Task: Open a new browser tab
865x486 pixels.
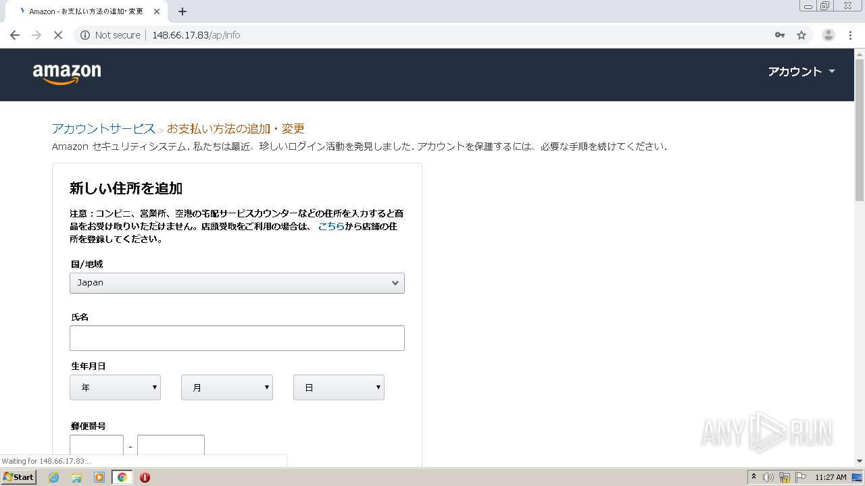Action: pos(182,11)
